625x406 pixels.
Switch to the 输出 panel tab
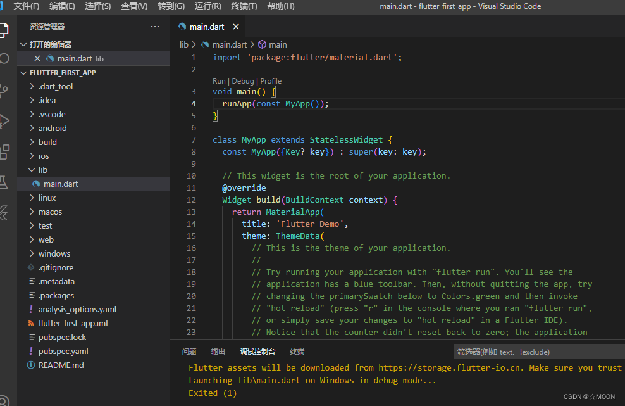[218, 352]
